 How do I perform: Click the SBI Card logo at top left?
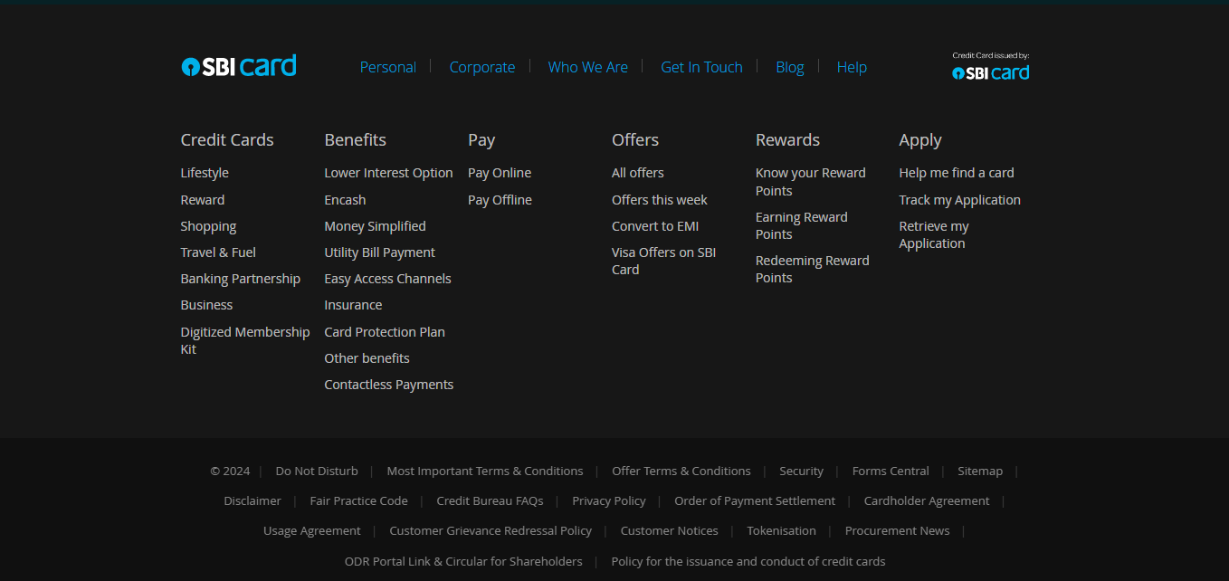click(239, 66)
